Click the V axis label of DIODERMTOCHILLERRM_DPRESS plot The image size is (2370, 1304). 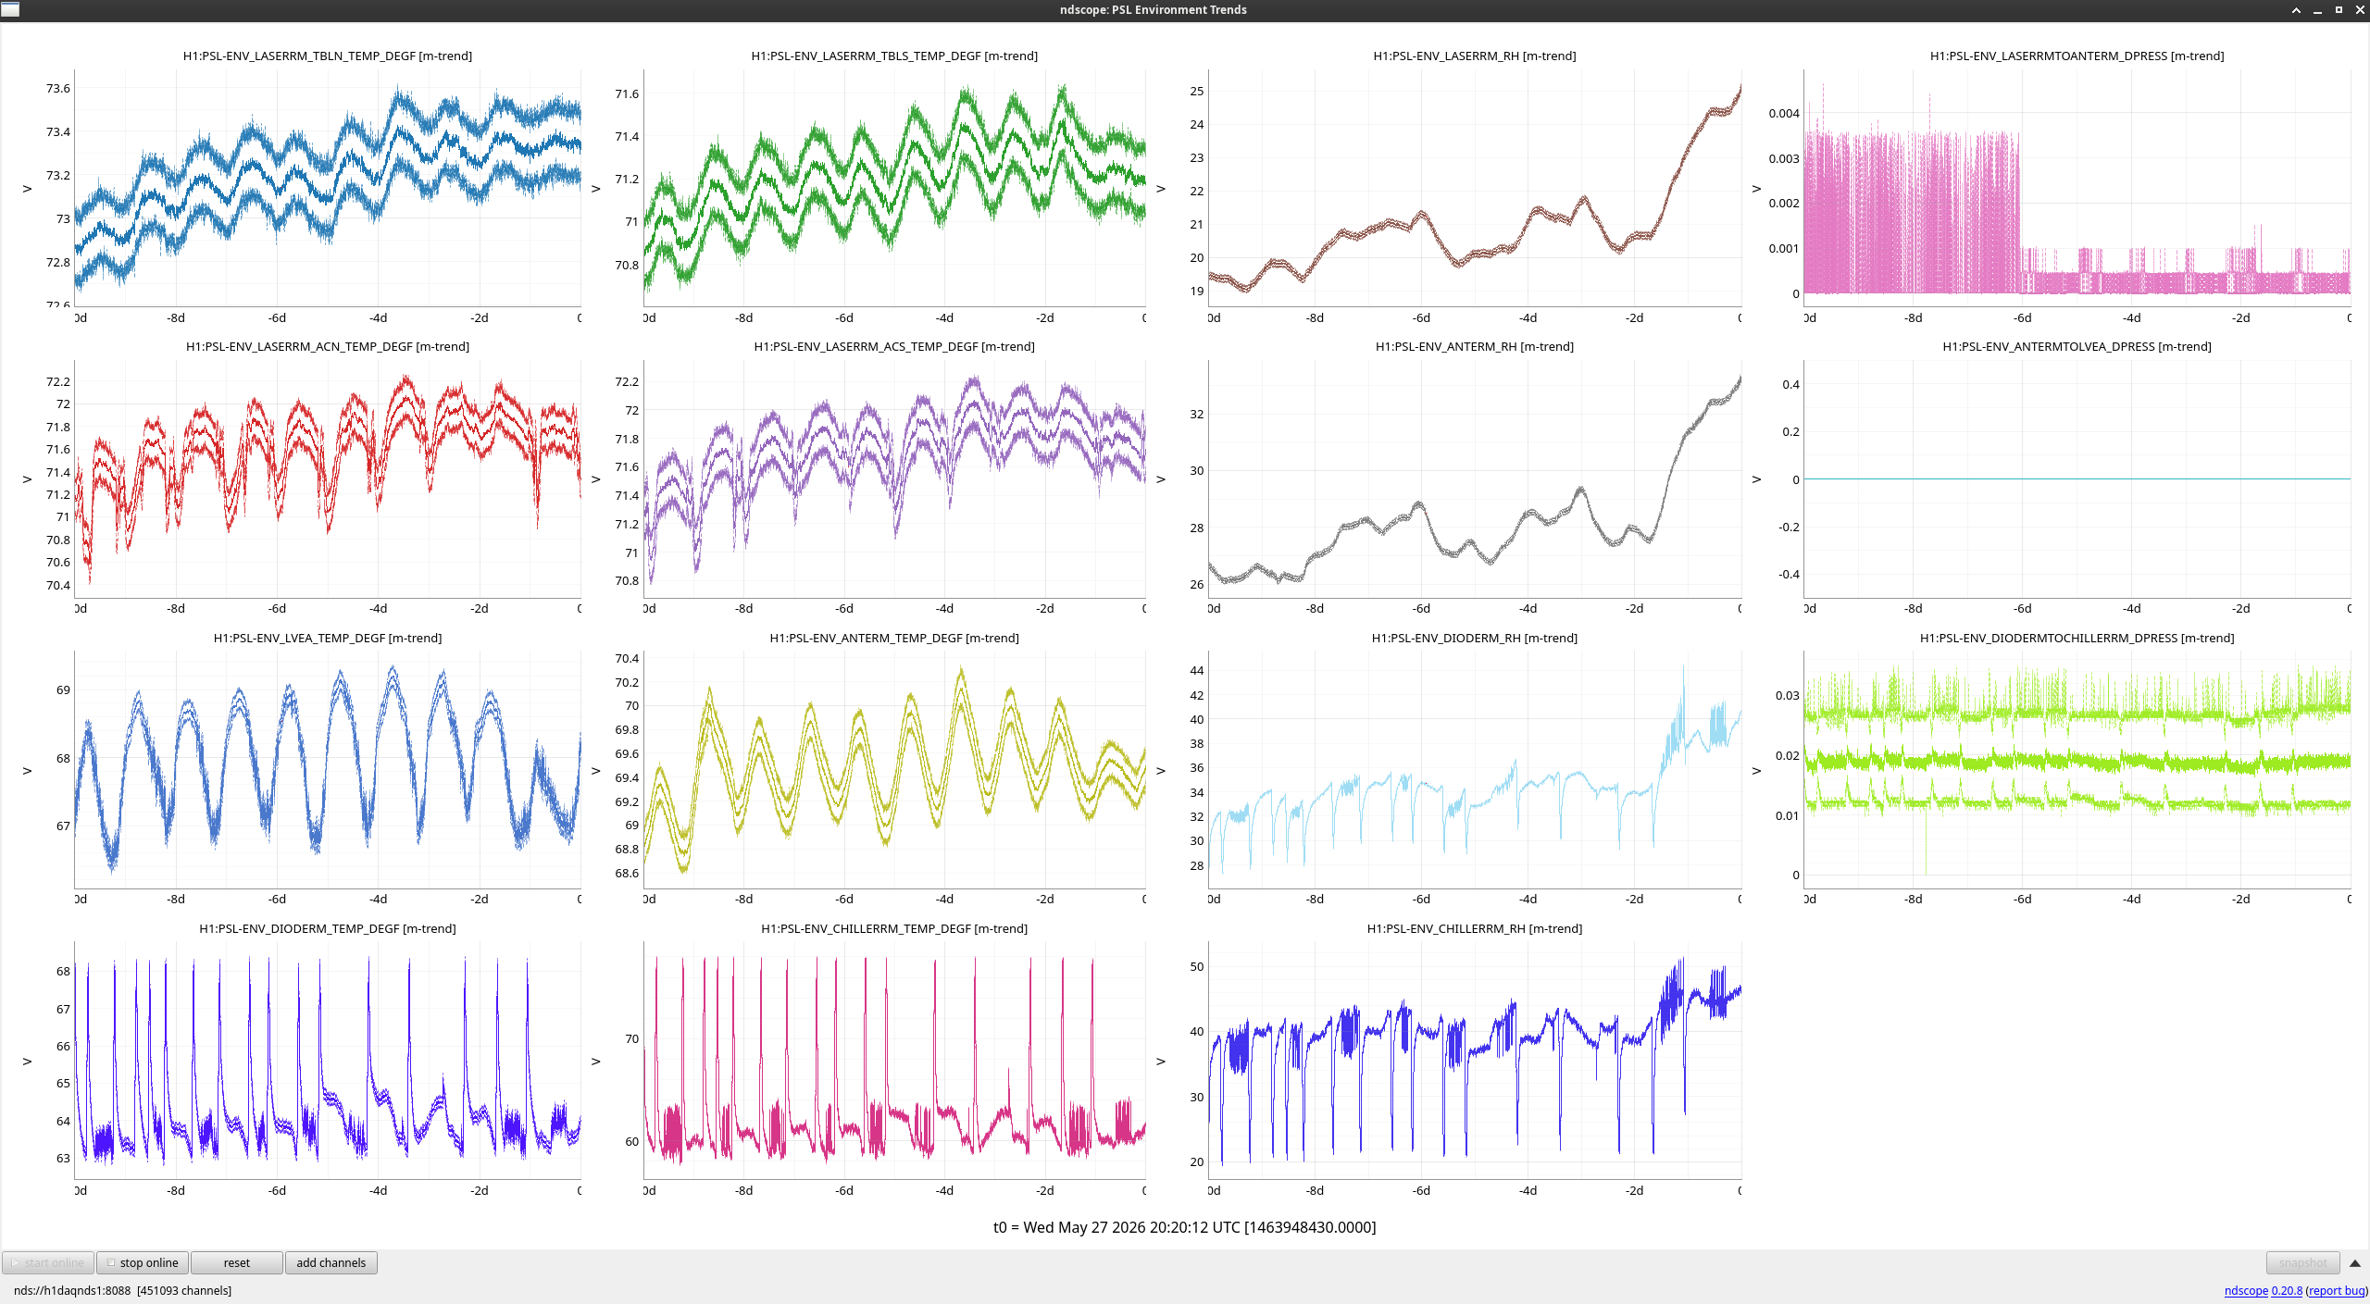point(1756,771)
